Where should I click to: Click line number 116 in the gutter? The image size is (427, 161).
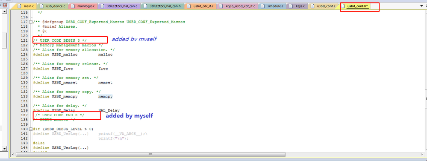[x=24, y=17]
